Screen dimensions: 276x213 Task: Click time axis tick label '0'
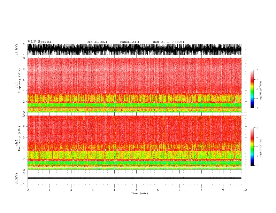[28, 190]
